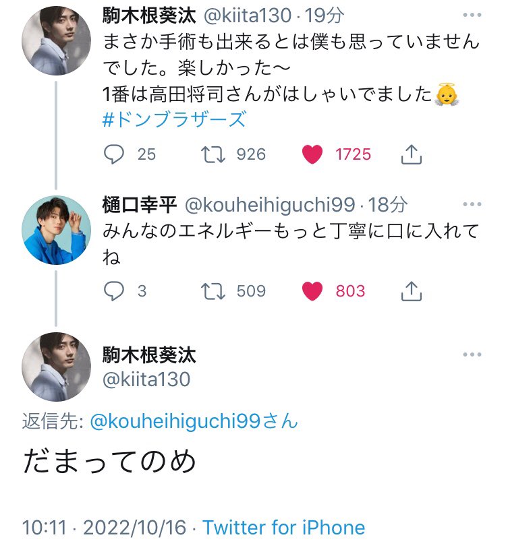Image resolution: width=506 pixels, height=556 pixels.
Task: Open the @kiita130 handle on main tweet
Action: [x=146, y=379]
